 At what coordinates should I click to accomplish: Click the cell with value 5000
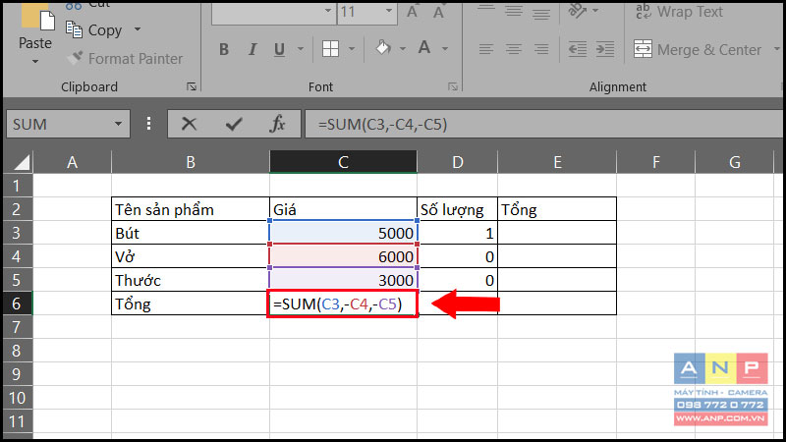tap(343, 233)
